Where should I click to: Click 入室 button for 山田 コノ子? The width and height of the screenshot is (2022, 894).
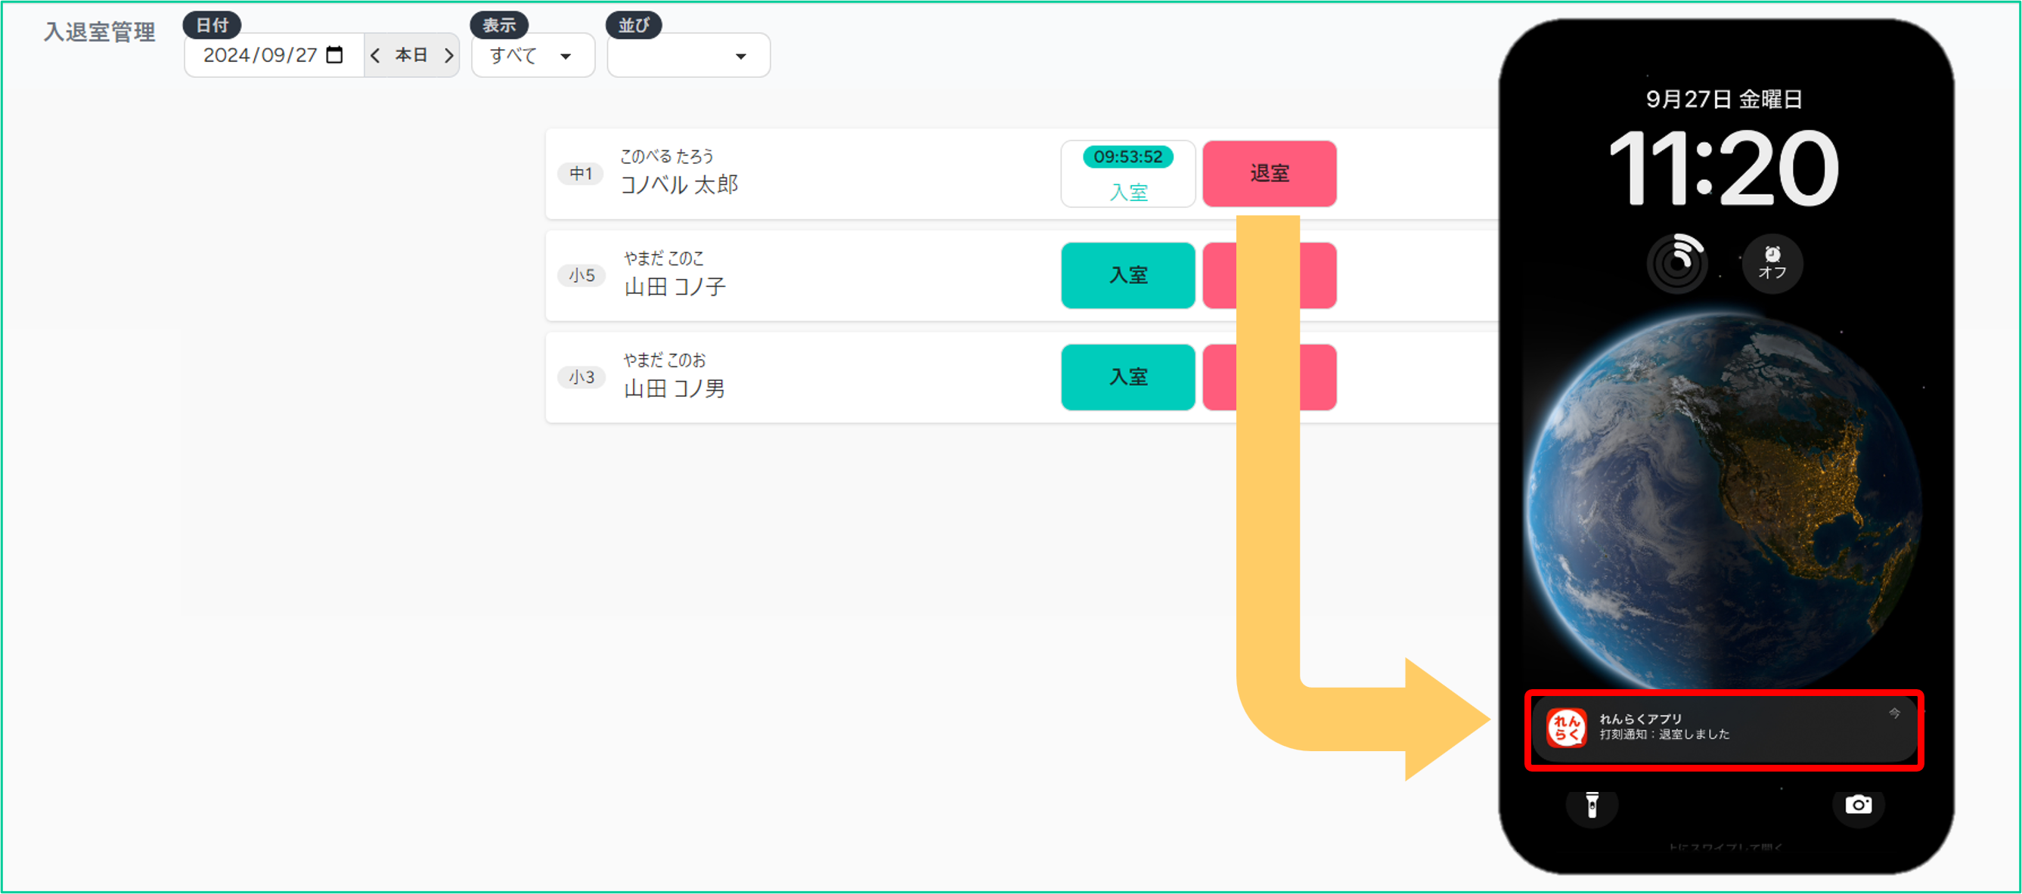[1128, 275]
